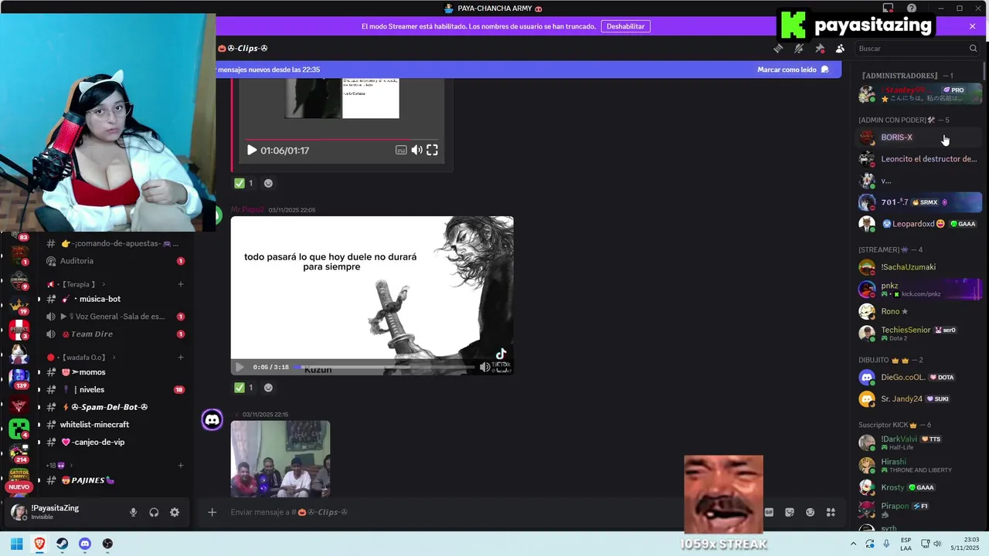Open the emoji picker icon
989x556 pixels.
click(810, 512)
